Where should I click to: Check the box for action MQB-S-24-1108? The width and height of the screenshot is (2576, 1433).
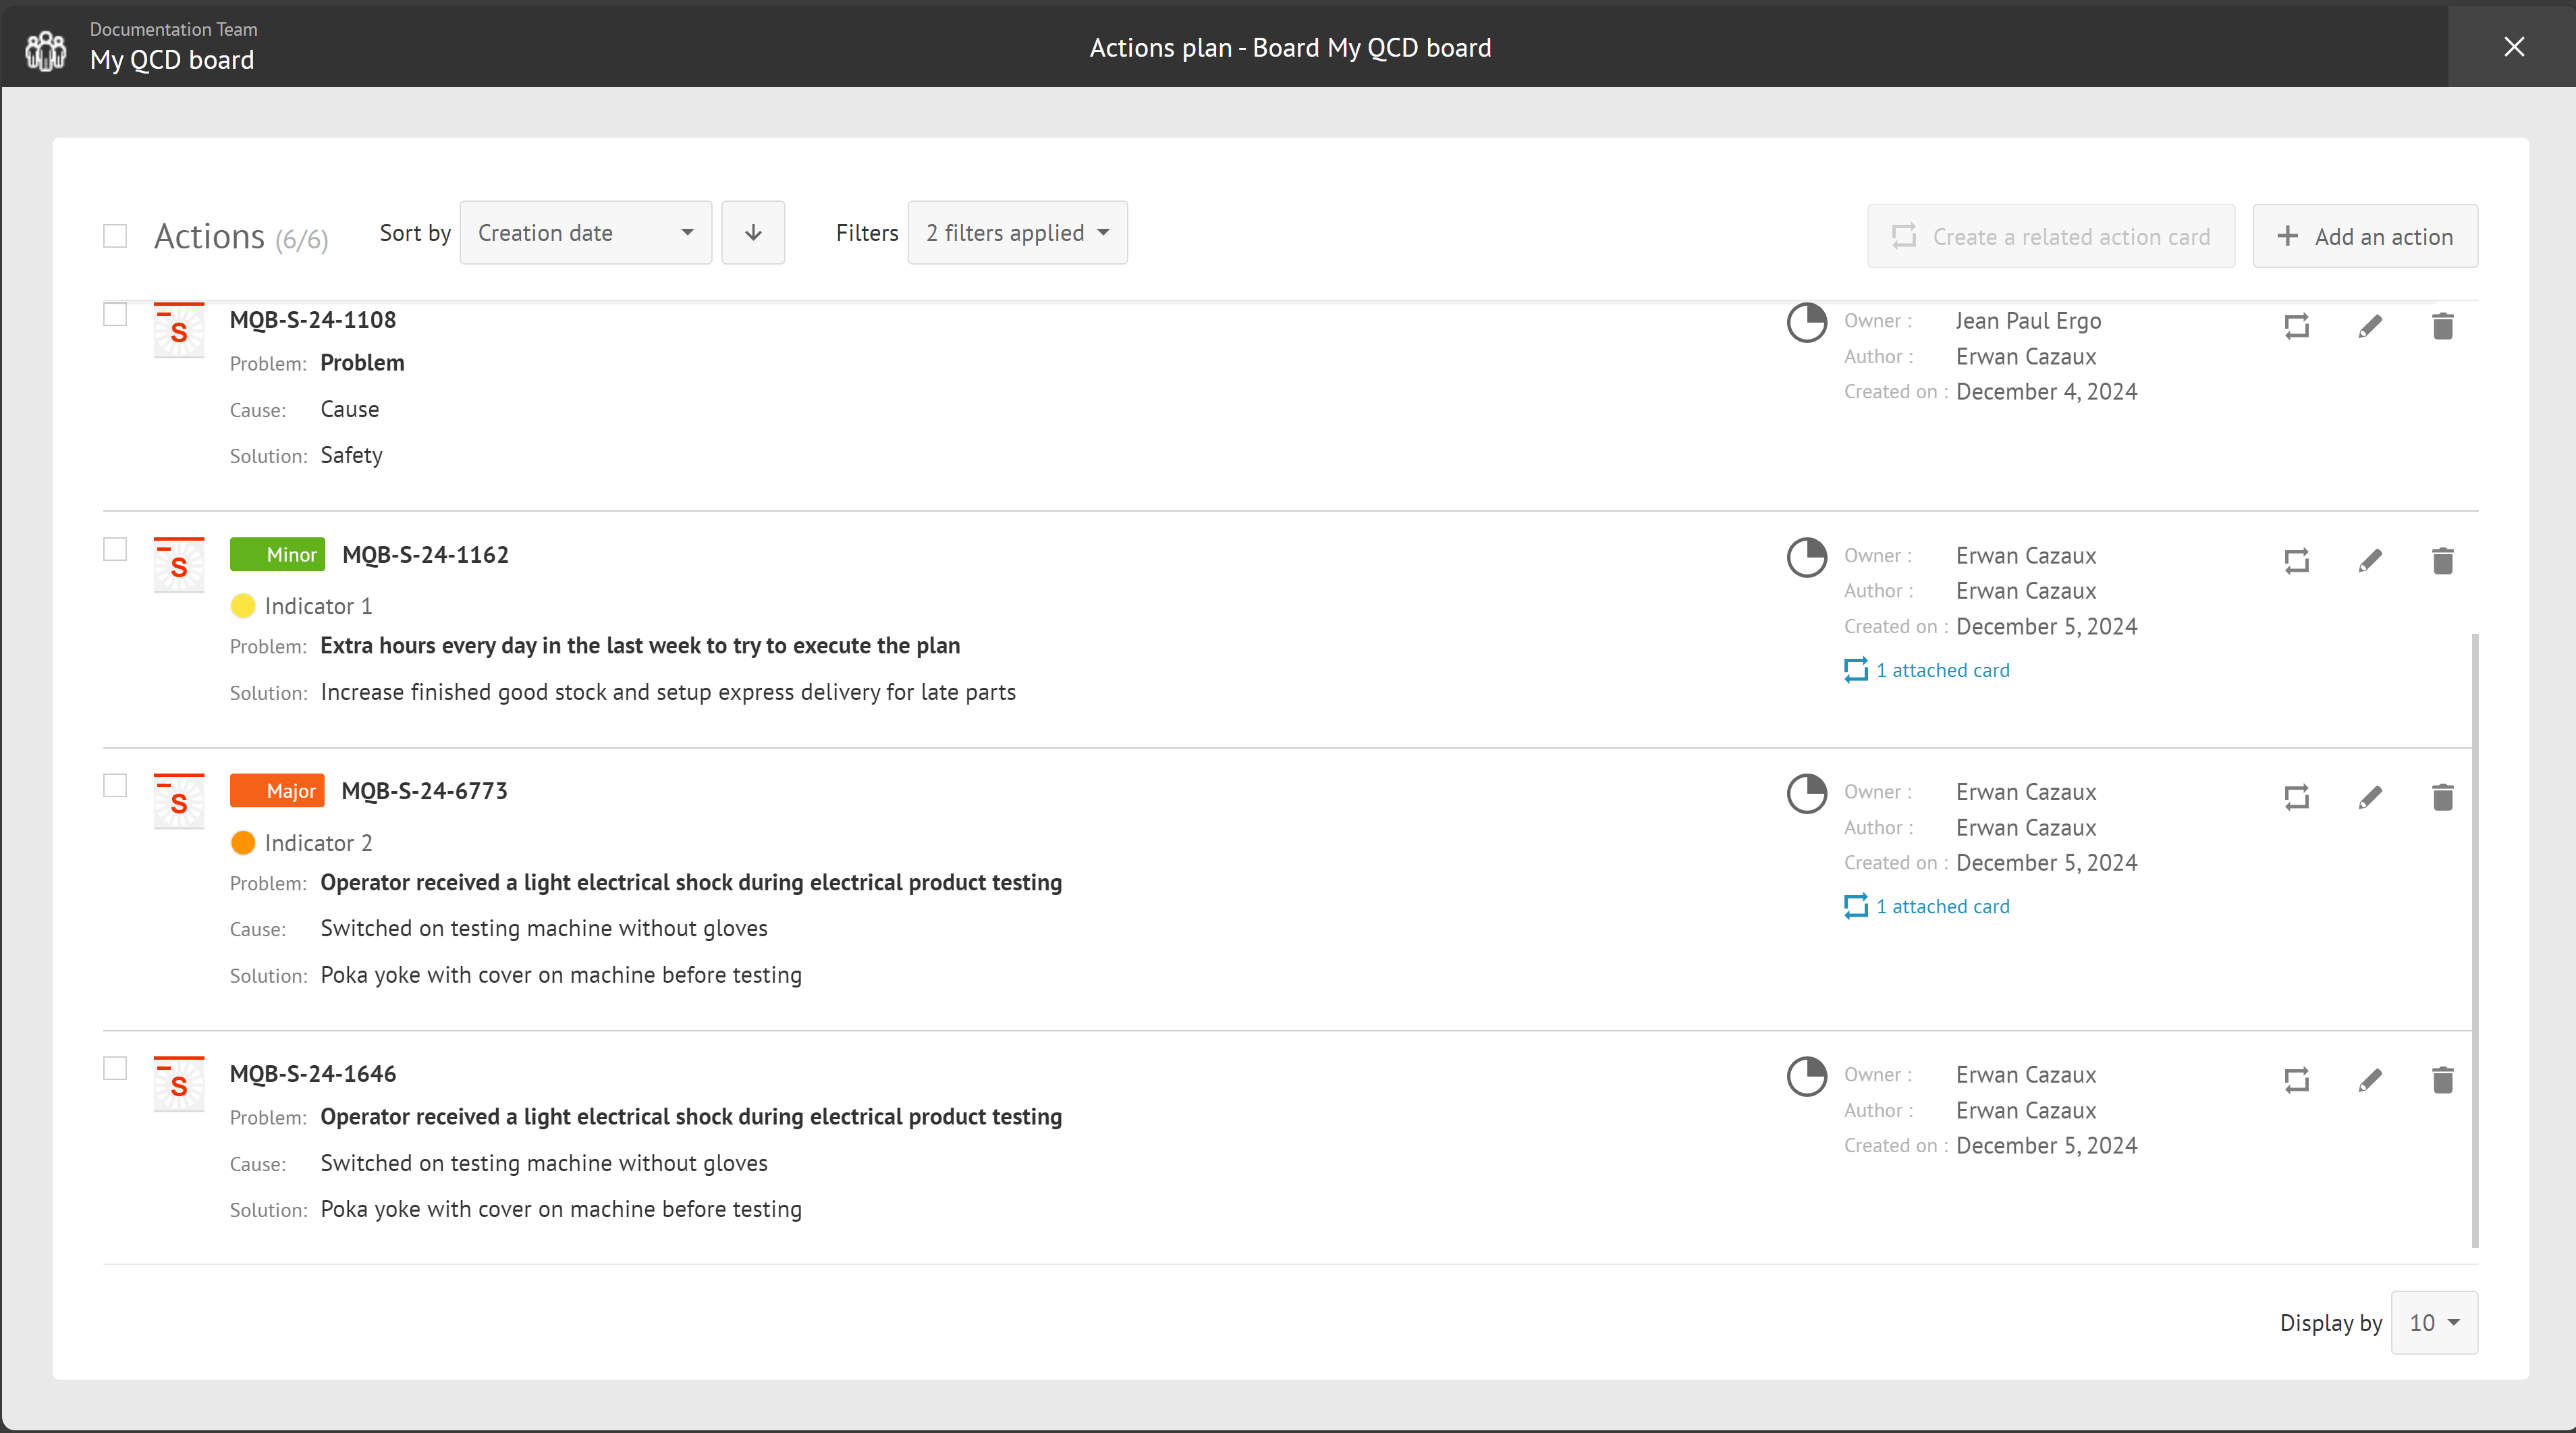pyautogui.click(x=115, y=314)
